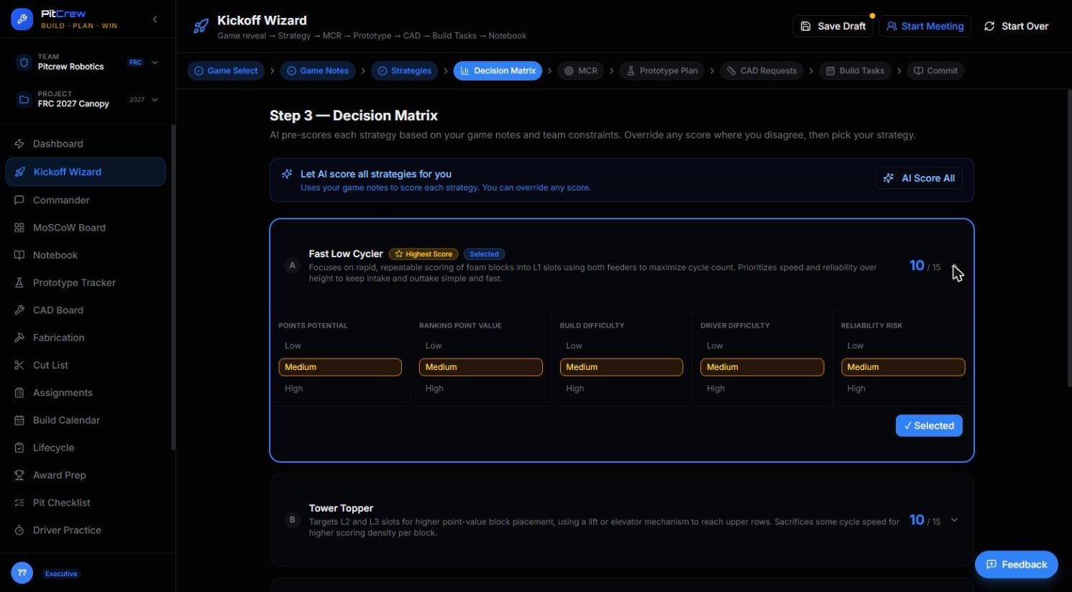Click the Pit Checklist list icon
This screenshot has width=1072, height=592.
click(19, 503)
